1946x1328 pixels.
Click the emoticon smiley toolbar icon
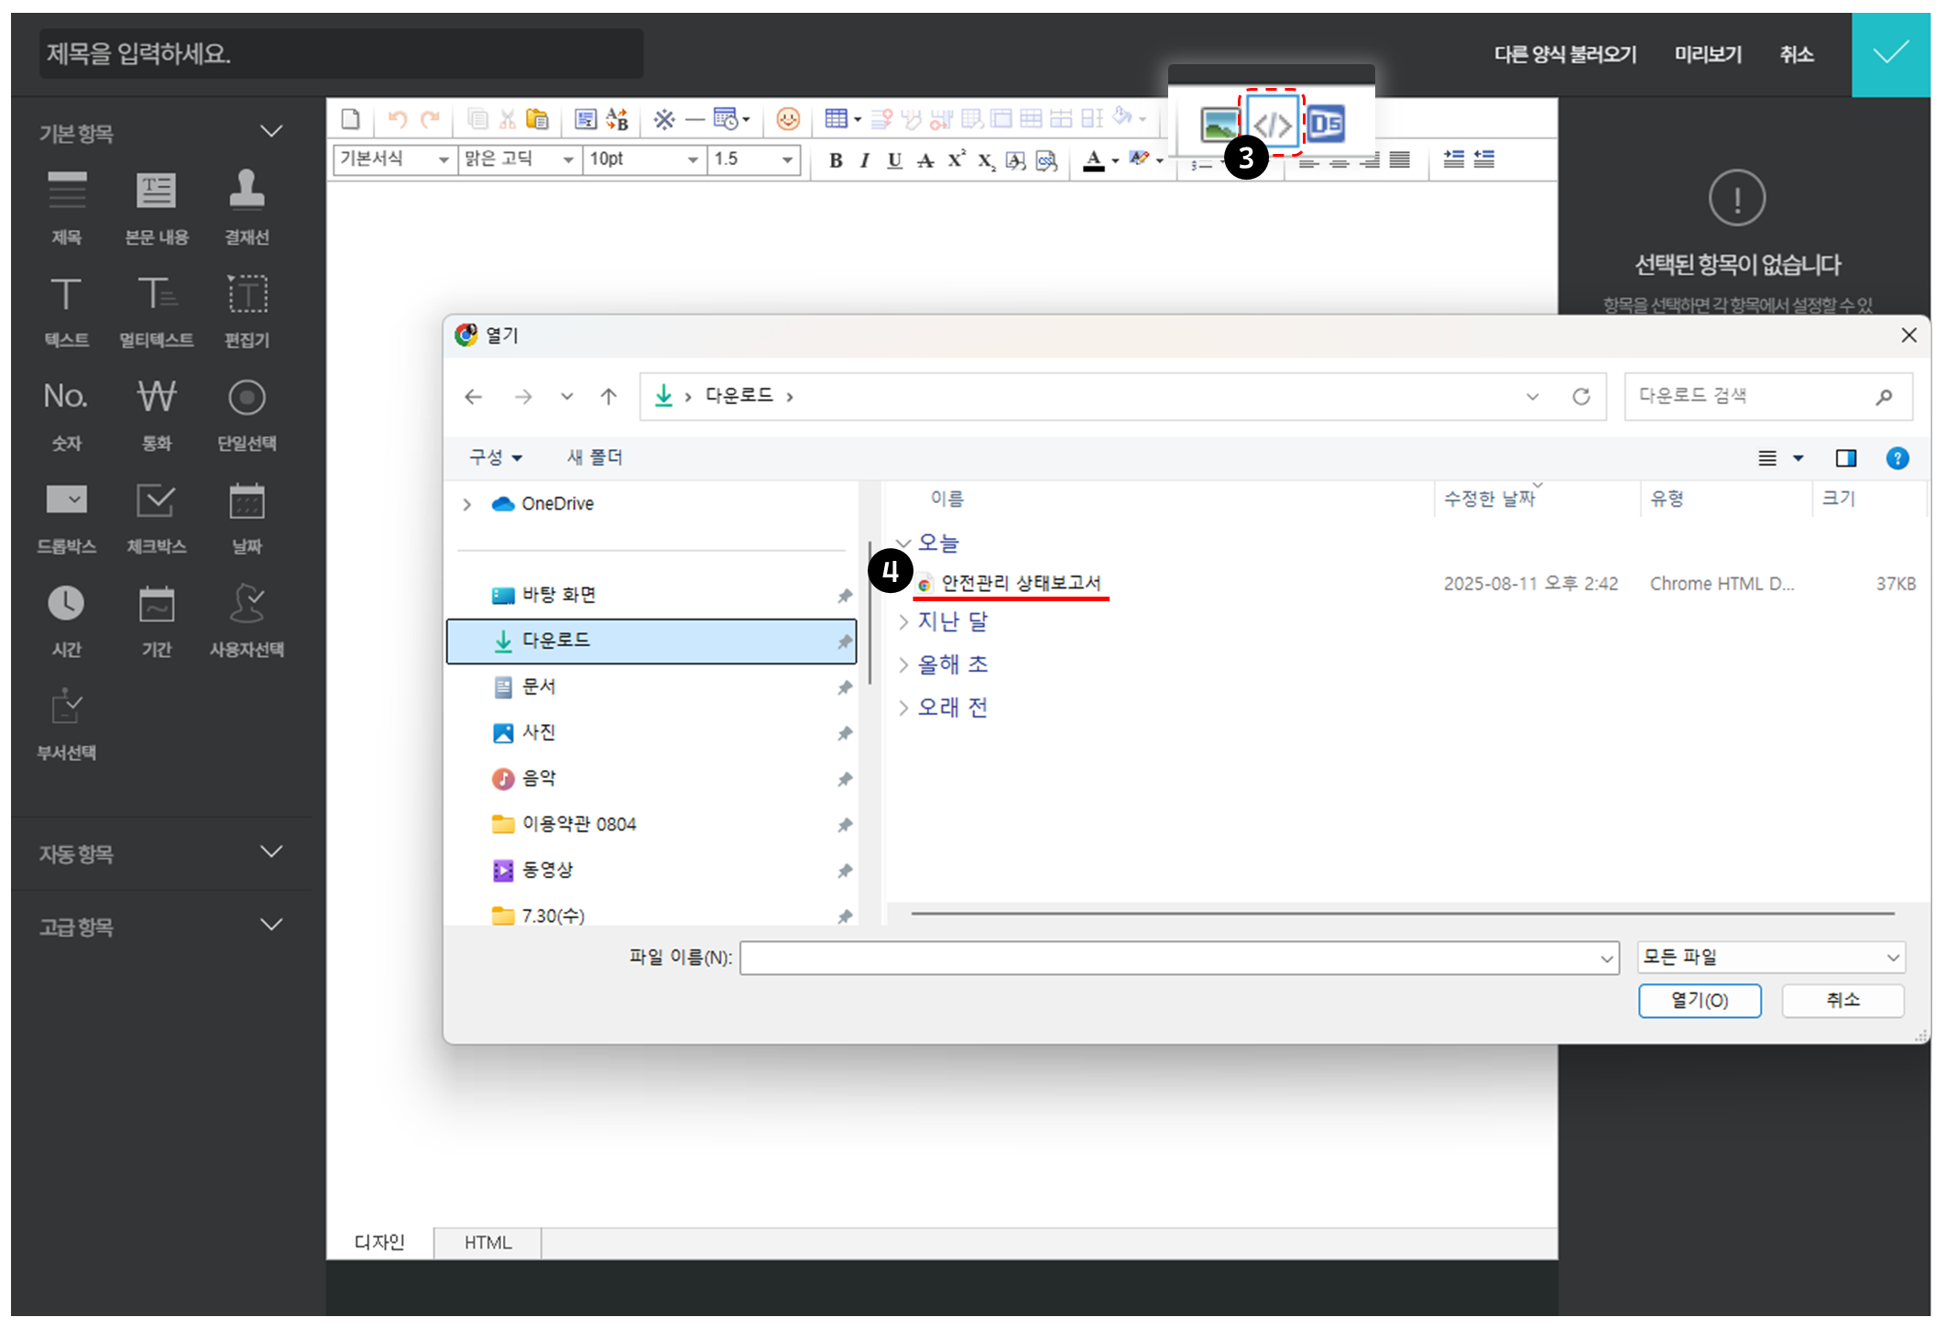coord(787,119)
